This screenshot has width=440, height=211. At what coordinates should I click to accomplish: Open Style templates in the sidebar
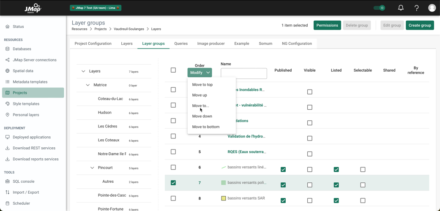tap(26, 104)
